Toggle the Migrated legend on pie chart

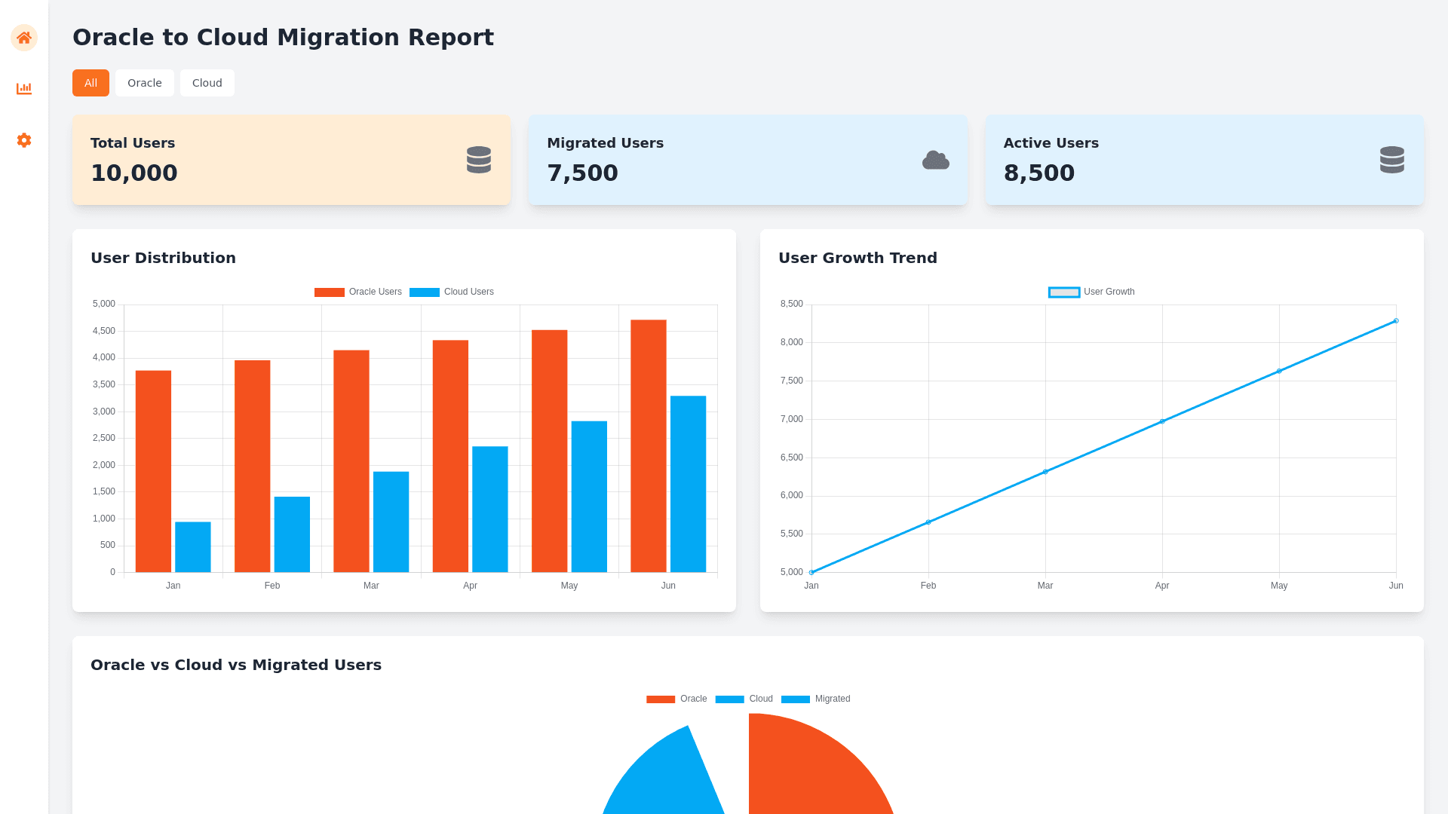[816, 699]
